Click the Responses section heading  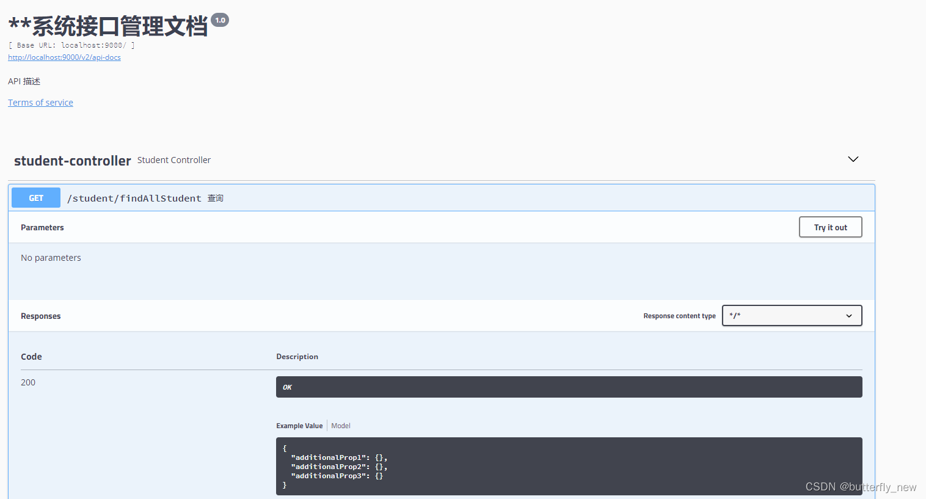[x=41, y=316]
